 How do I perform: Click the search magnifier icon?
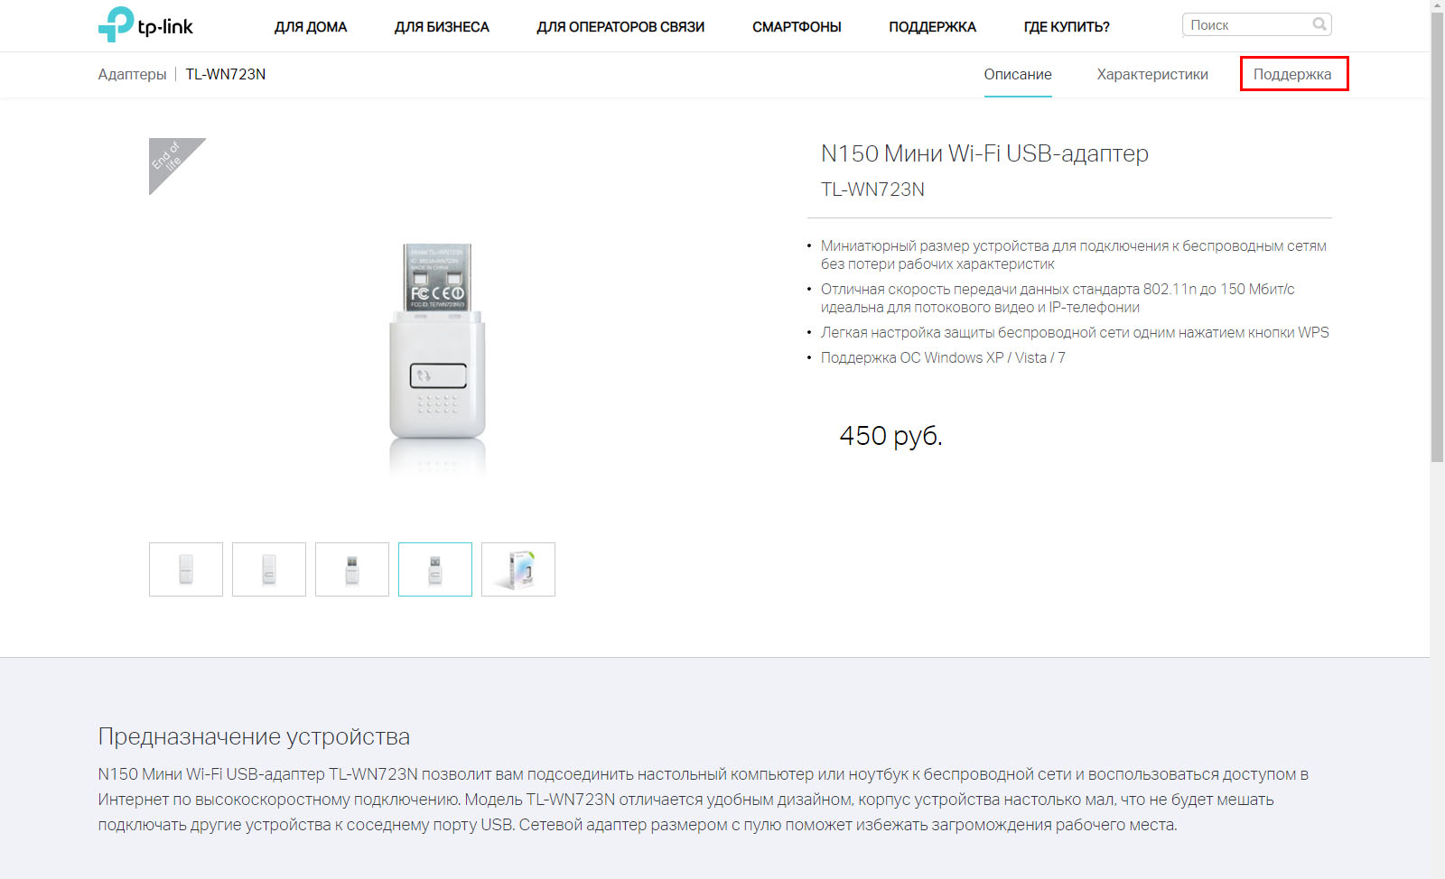(x=1319, y=24)
